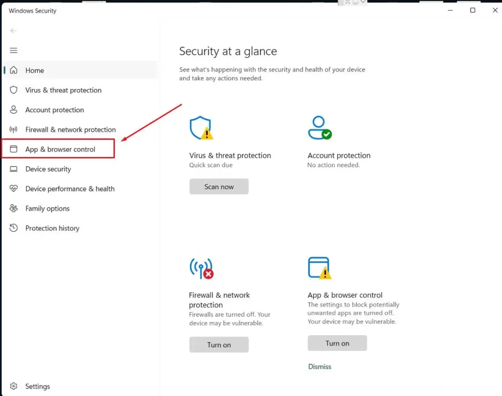Click the Account protection person icon
502x396 pixels.
319,128
